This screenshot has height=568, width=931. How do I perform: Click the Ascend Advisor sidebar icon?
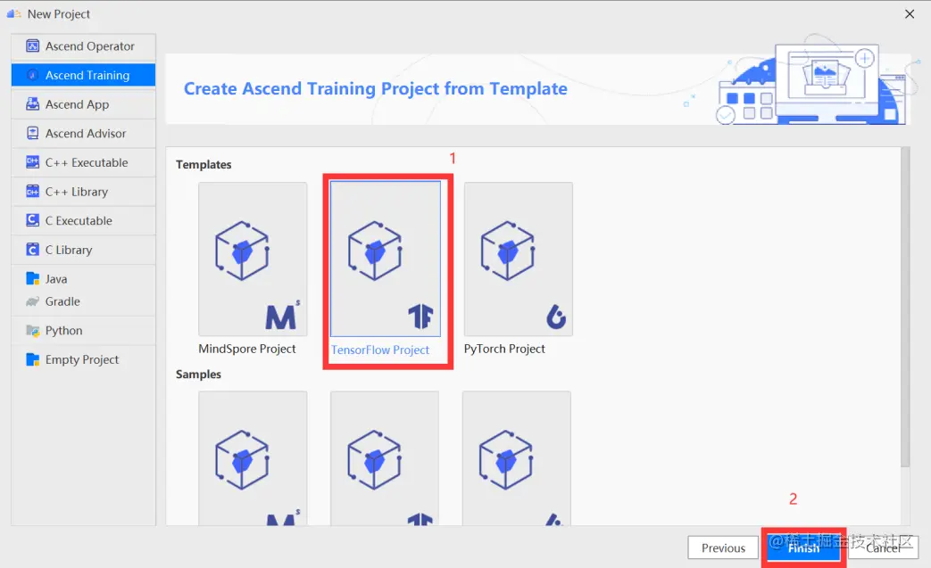click(x=33, y=133)
